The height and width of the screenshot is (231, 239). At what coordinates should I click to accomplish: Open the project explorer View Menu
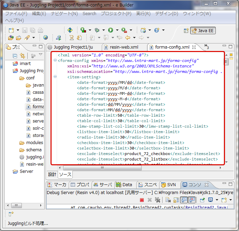click(x=41, y=54)
